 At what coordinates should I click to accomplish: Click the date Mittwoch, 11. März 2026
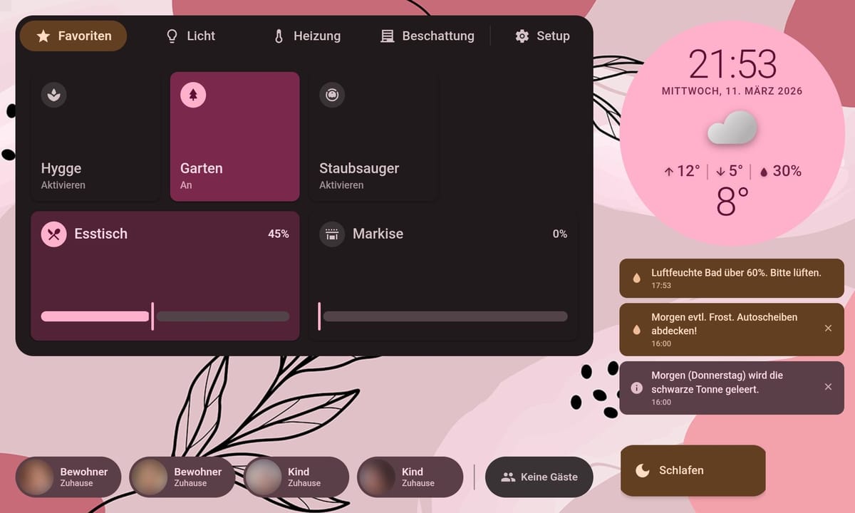[732, 91]
